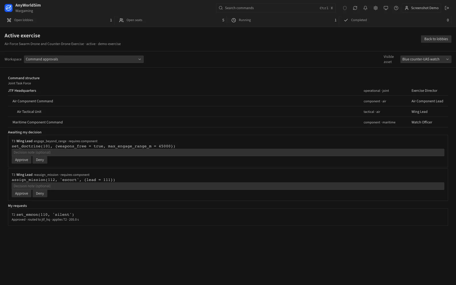
Task: Click the sign out icon
Action: [447, 8]
